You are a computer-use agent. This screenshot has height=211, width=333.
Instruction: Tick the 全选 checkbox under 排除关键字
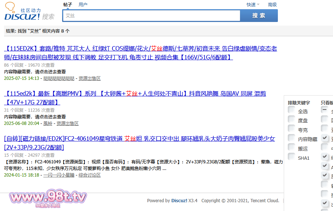click(291, 110)
